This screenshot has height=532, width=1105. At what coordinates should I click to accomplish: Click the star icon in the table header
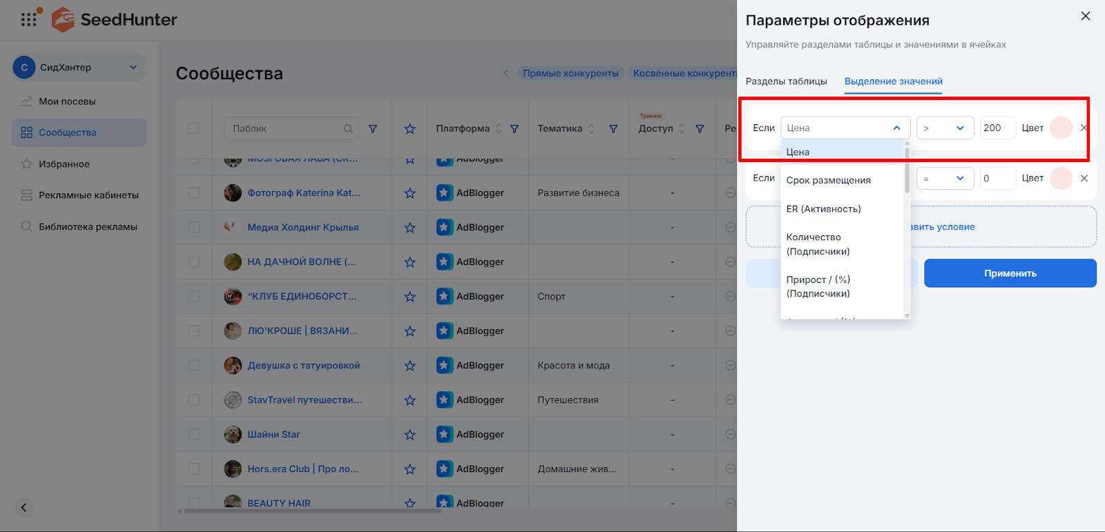(410, 128)
